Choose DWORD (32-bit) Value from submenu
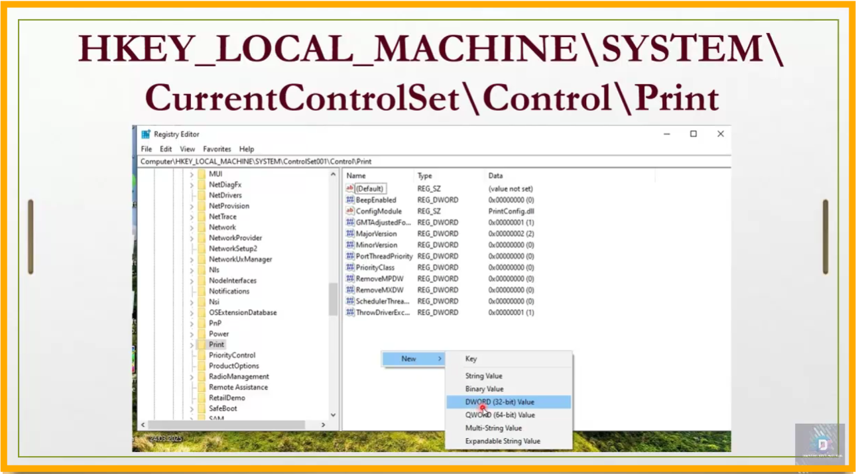This screenshot has width=856, height=474. (499, 402)
